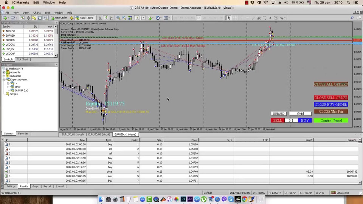Open the Tools menu
This screenshot has height=204, width=363.
pyautogui.click(x=48, y=13)
